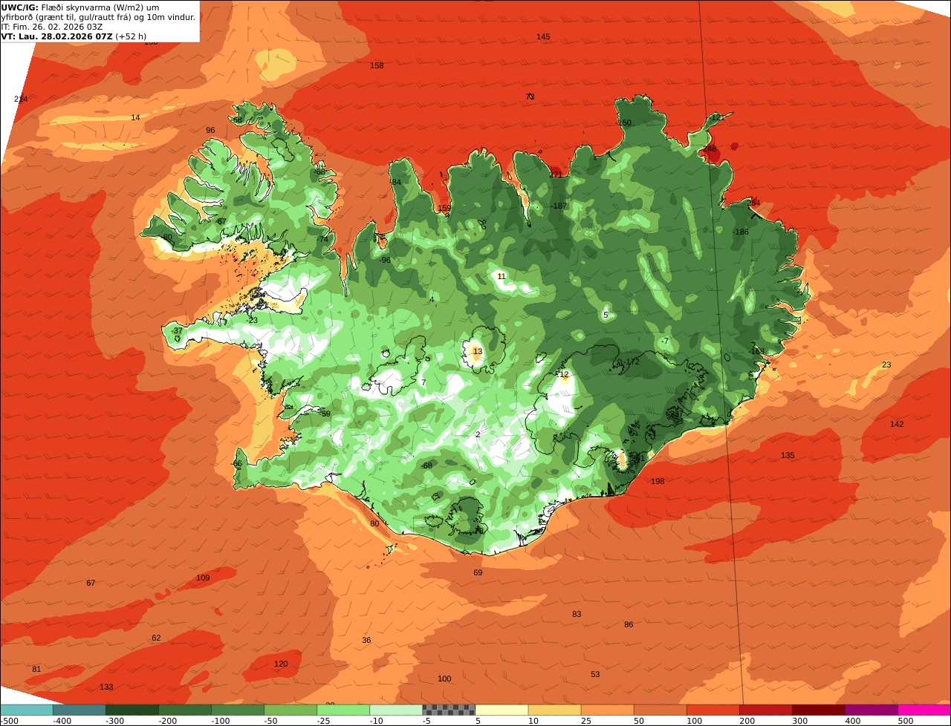Click the map value '-12' over the land

click(x=562, y=374)
